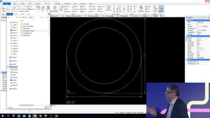Open the Settings ribbon tab
This screenshot has height=118, width=210.
pos(83,4)
